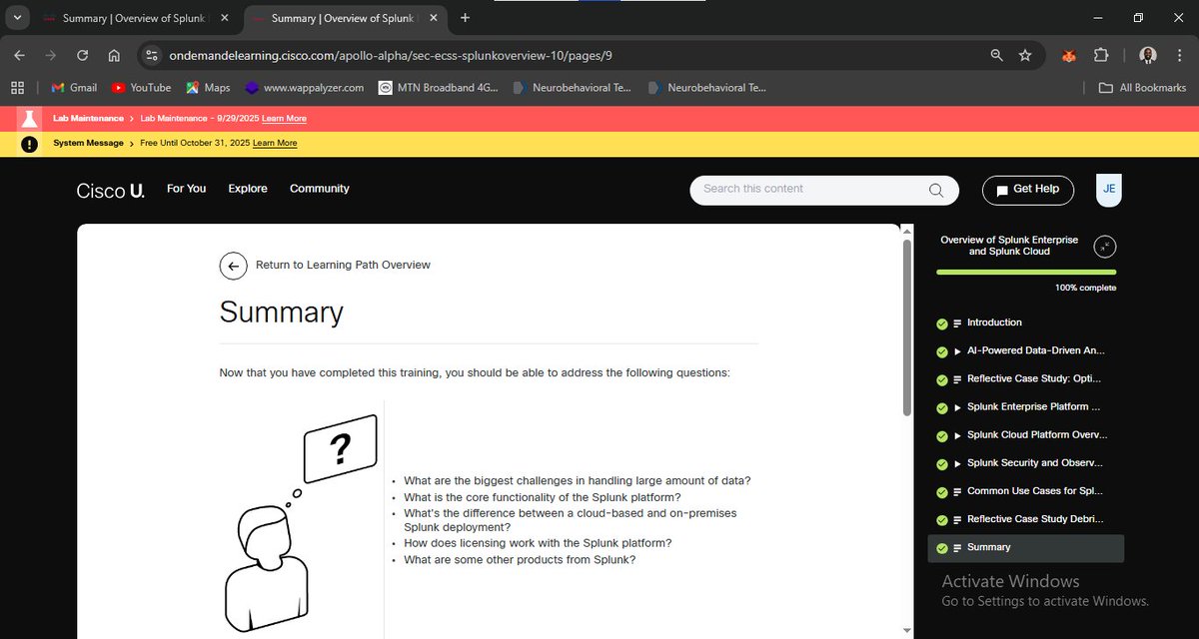Open the Explore menu
Viewport: 1199px width, 639px height.
tap(248, 189)
